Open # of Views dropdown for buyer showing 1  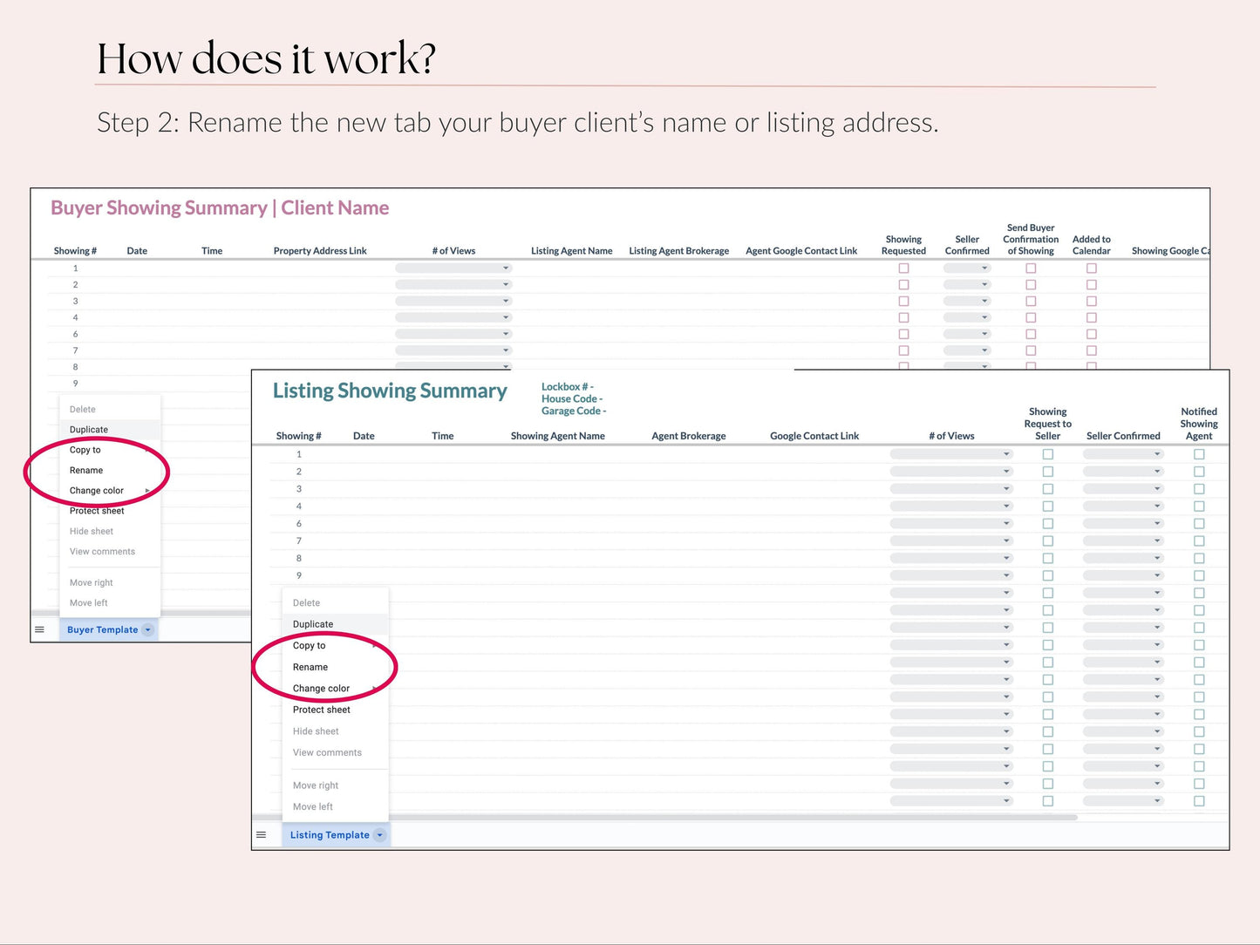pos(453,269)
